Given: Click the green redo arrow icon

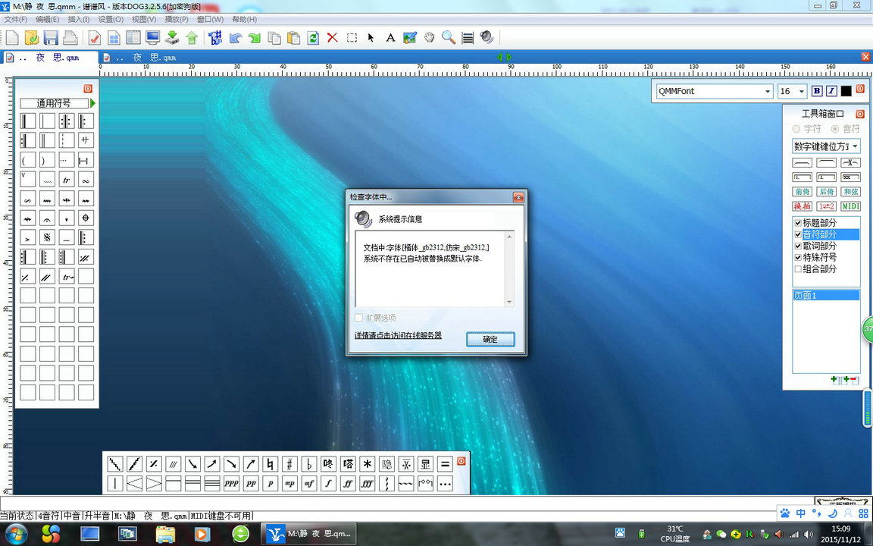Looking at the screenshot, I should tap(255, 37).
